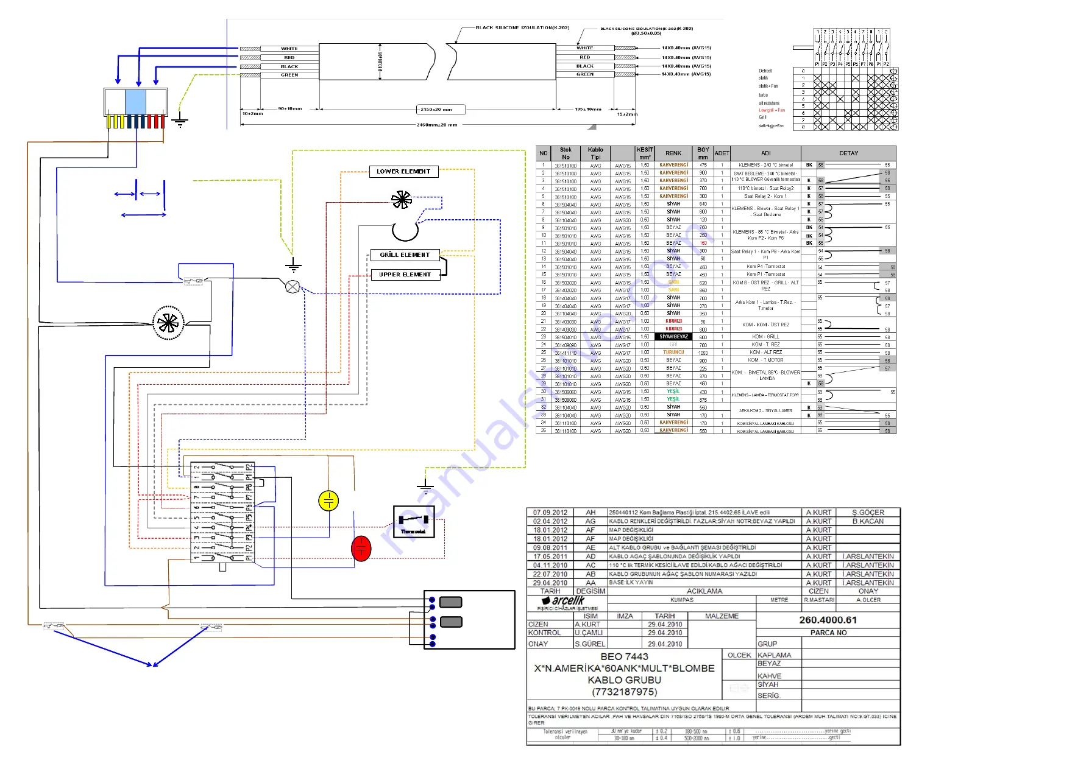1089x769 pixels.
Task: Click the upper grey display on timer module
Action: 450,602
